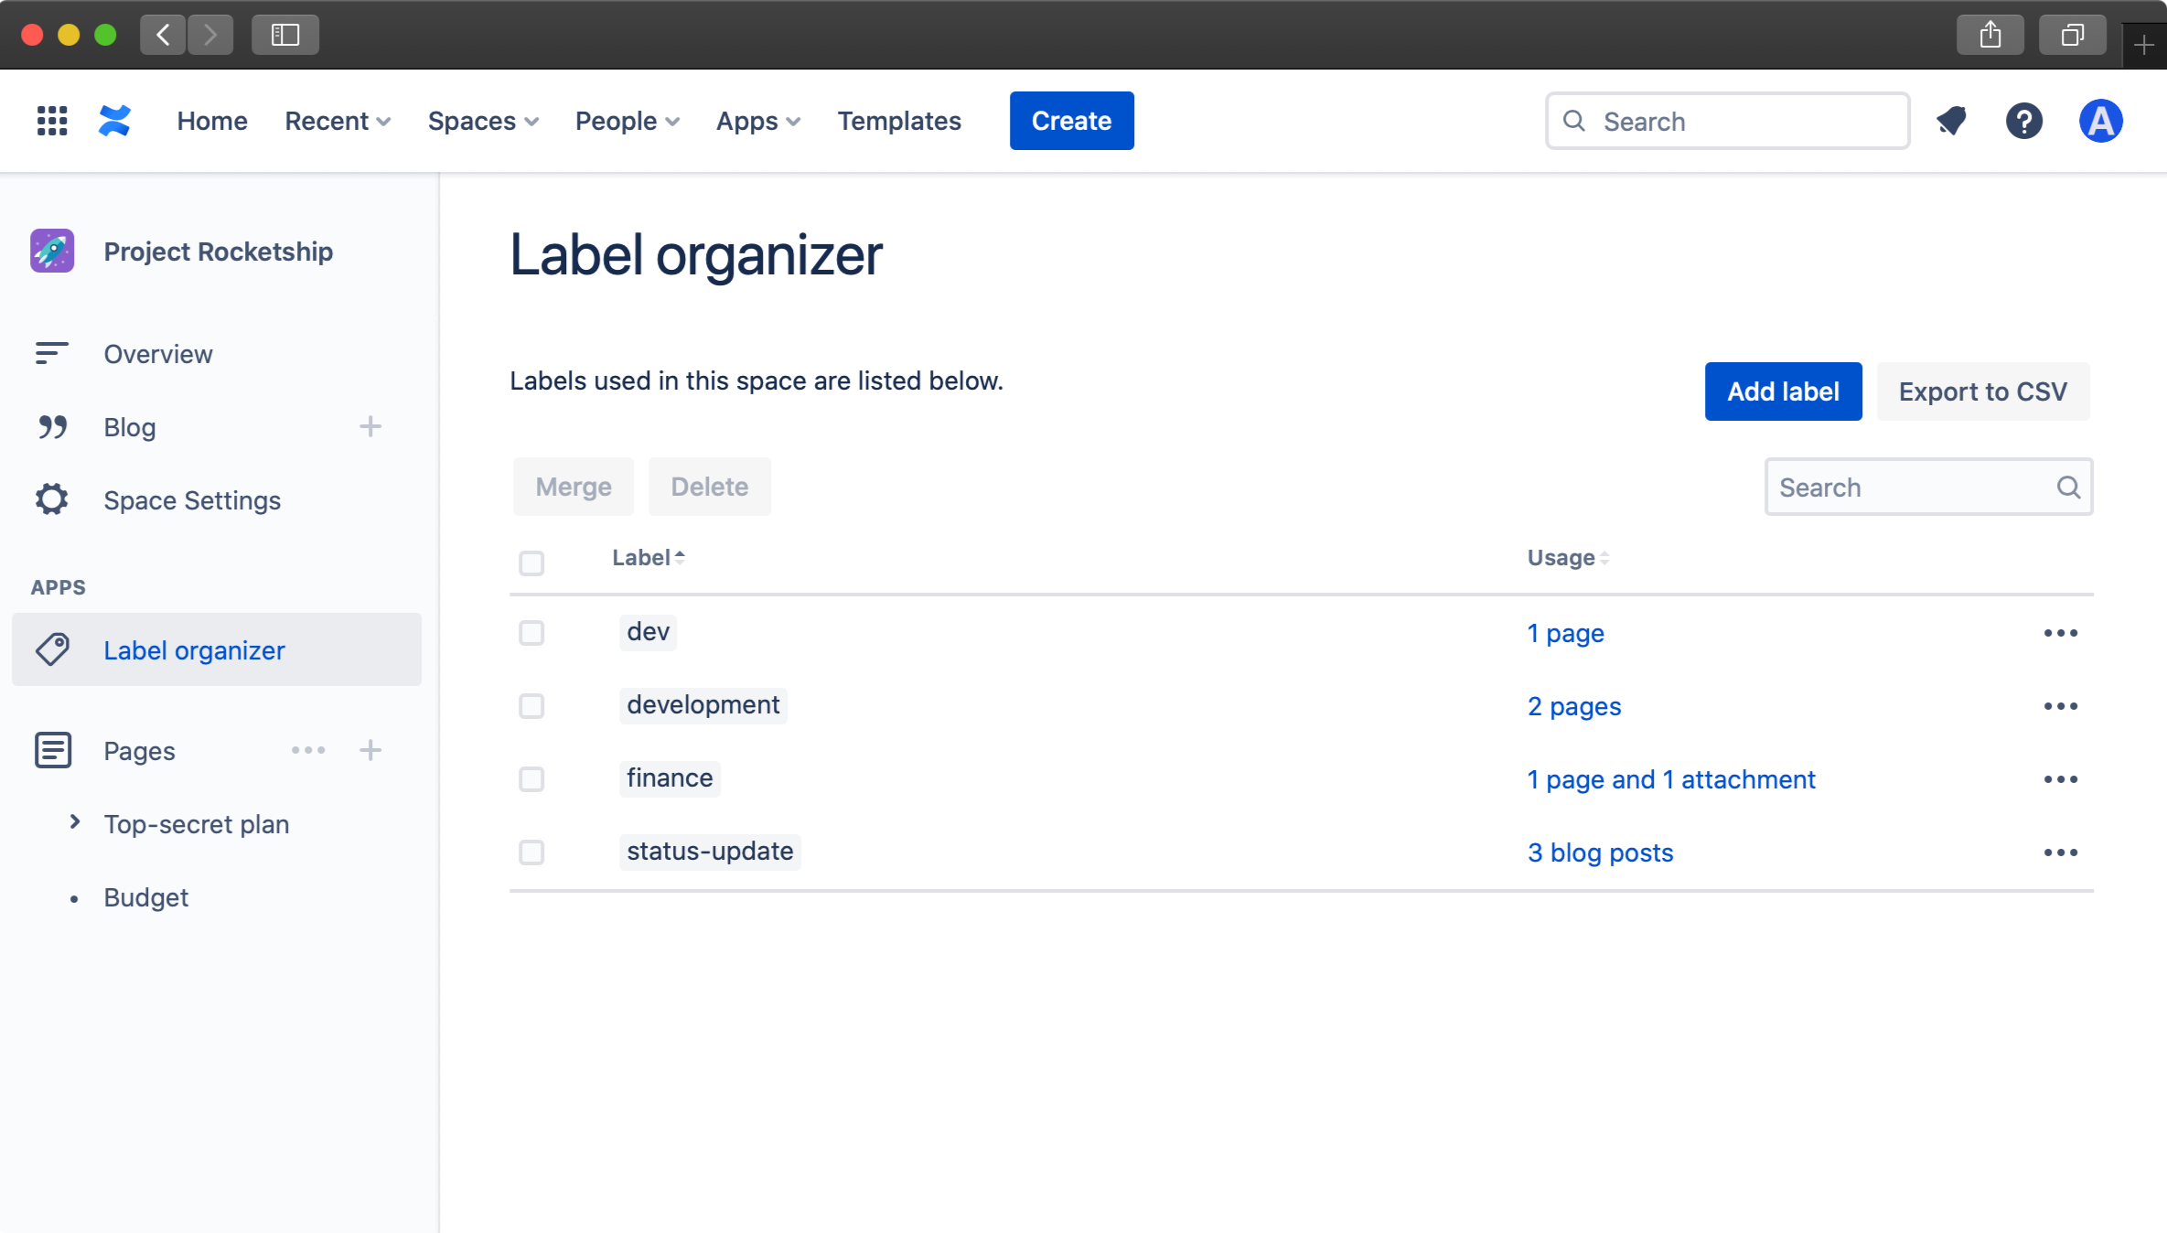Expand the Top-secret plan page

point(74,822)
